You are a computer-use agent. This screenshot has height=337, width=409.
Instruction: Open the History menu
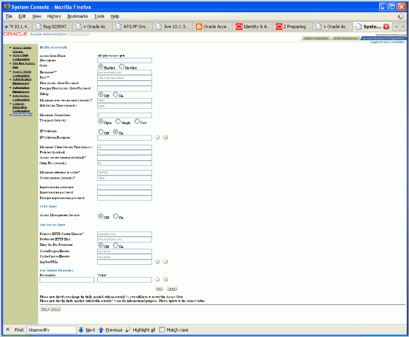point(54,16)
